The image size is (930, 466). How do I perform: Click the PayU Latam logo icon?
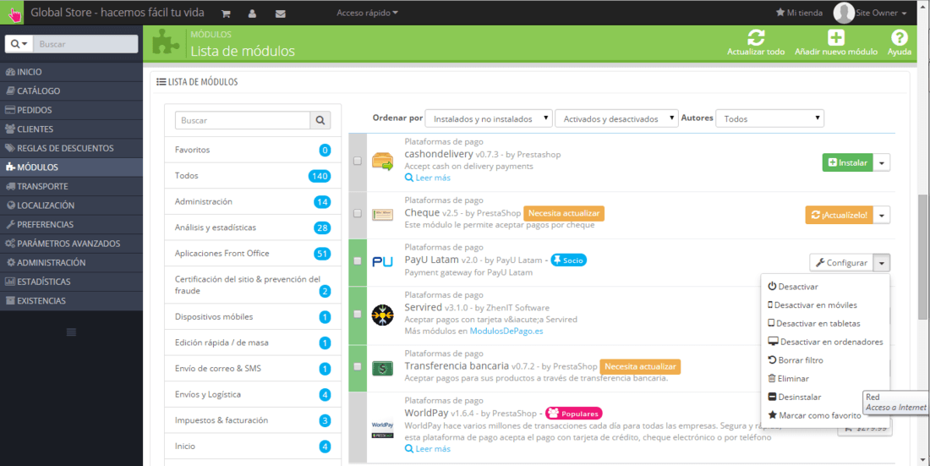tap(382, 262)
